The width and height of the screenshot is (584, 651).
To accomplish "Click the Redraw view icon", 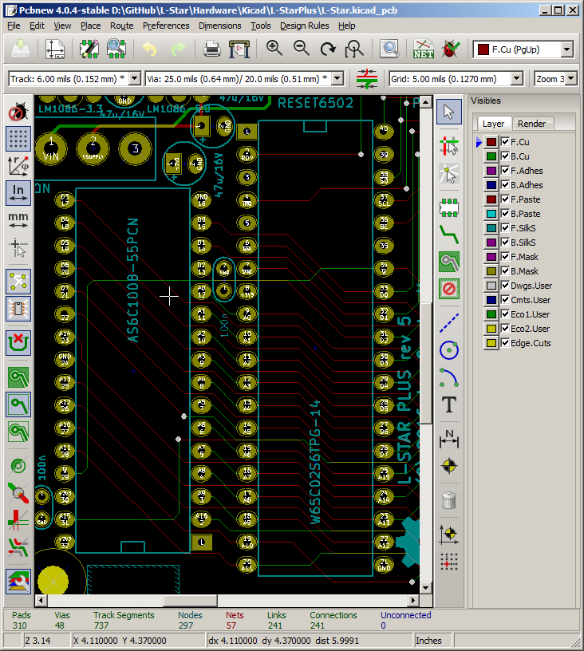I will tap(328, 49).
